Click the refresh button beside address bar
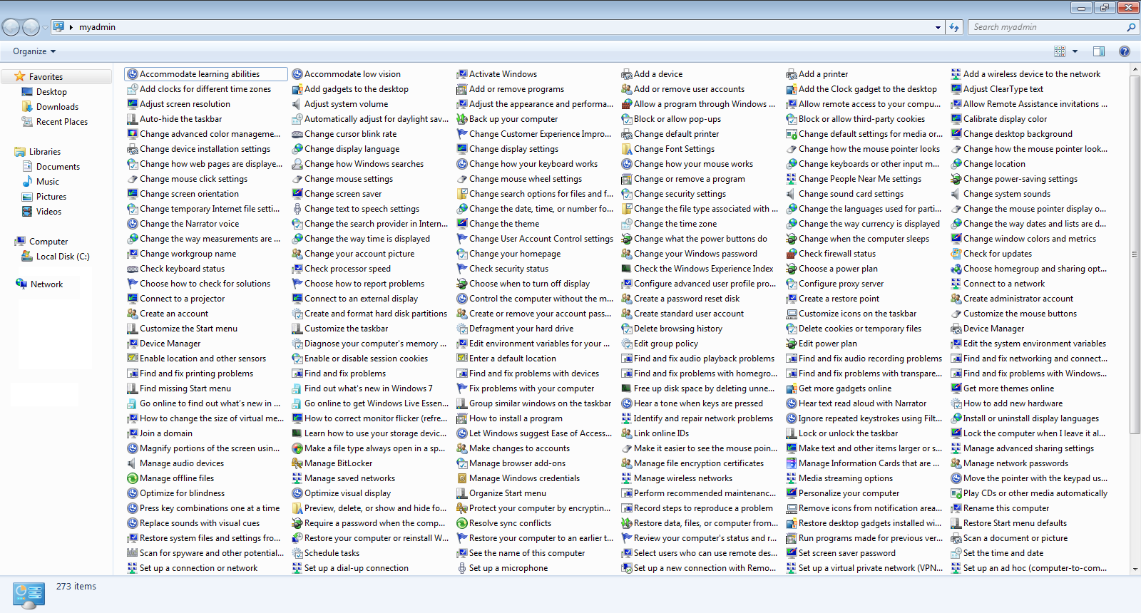This screenshot has width=1141, height=613. (x=954, y=27)
